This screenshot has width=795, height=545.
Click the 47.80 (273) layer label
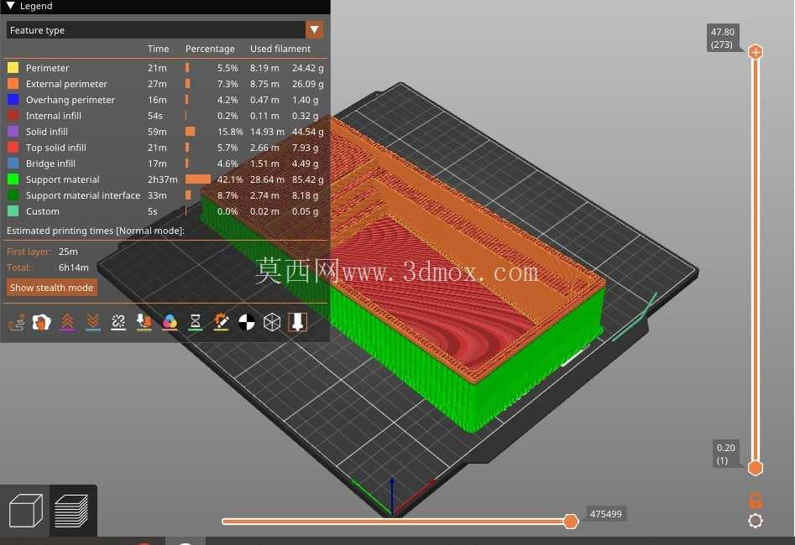pyautogui.click(x=722, y=38)
